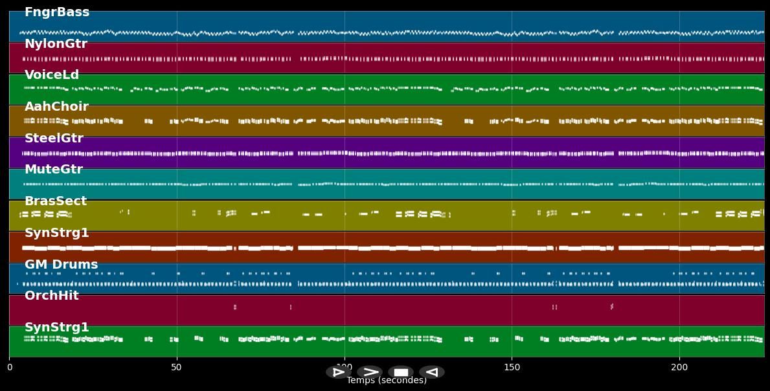This screenshot has width=770, height=391.
Task: Click the BrasSect track label
Action: point(56,201)
